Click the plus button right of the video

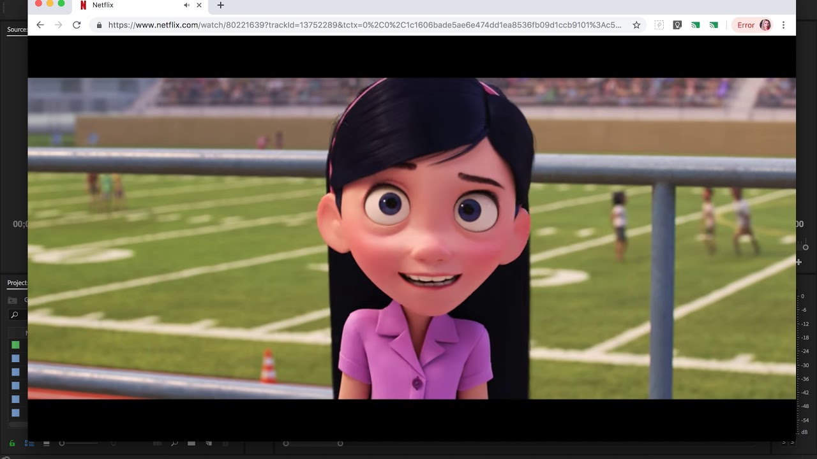point(798,262)
